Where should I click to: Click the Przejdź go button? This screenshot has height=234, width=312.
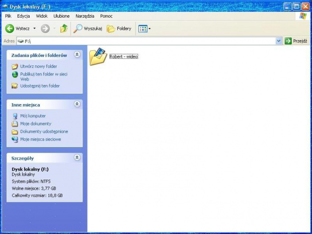(296, 41)
